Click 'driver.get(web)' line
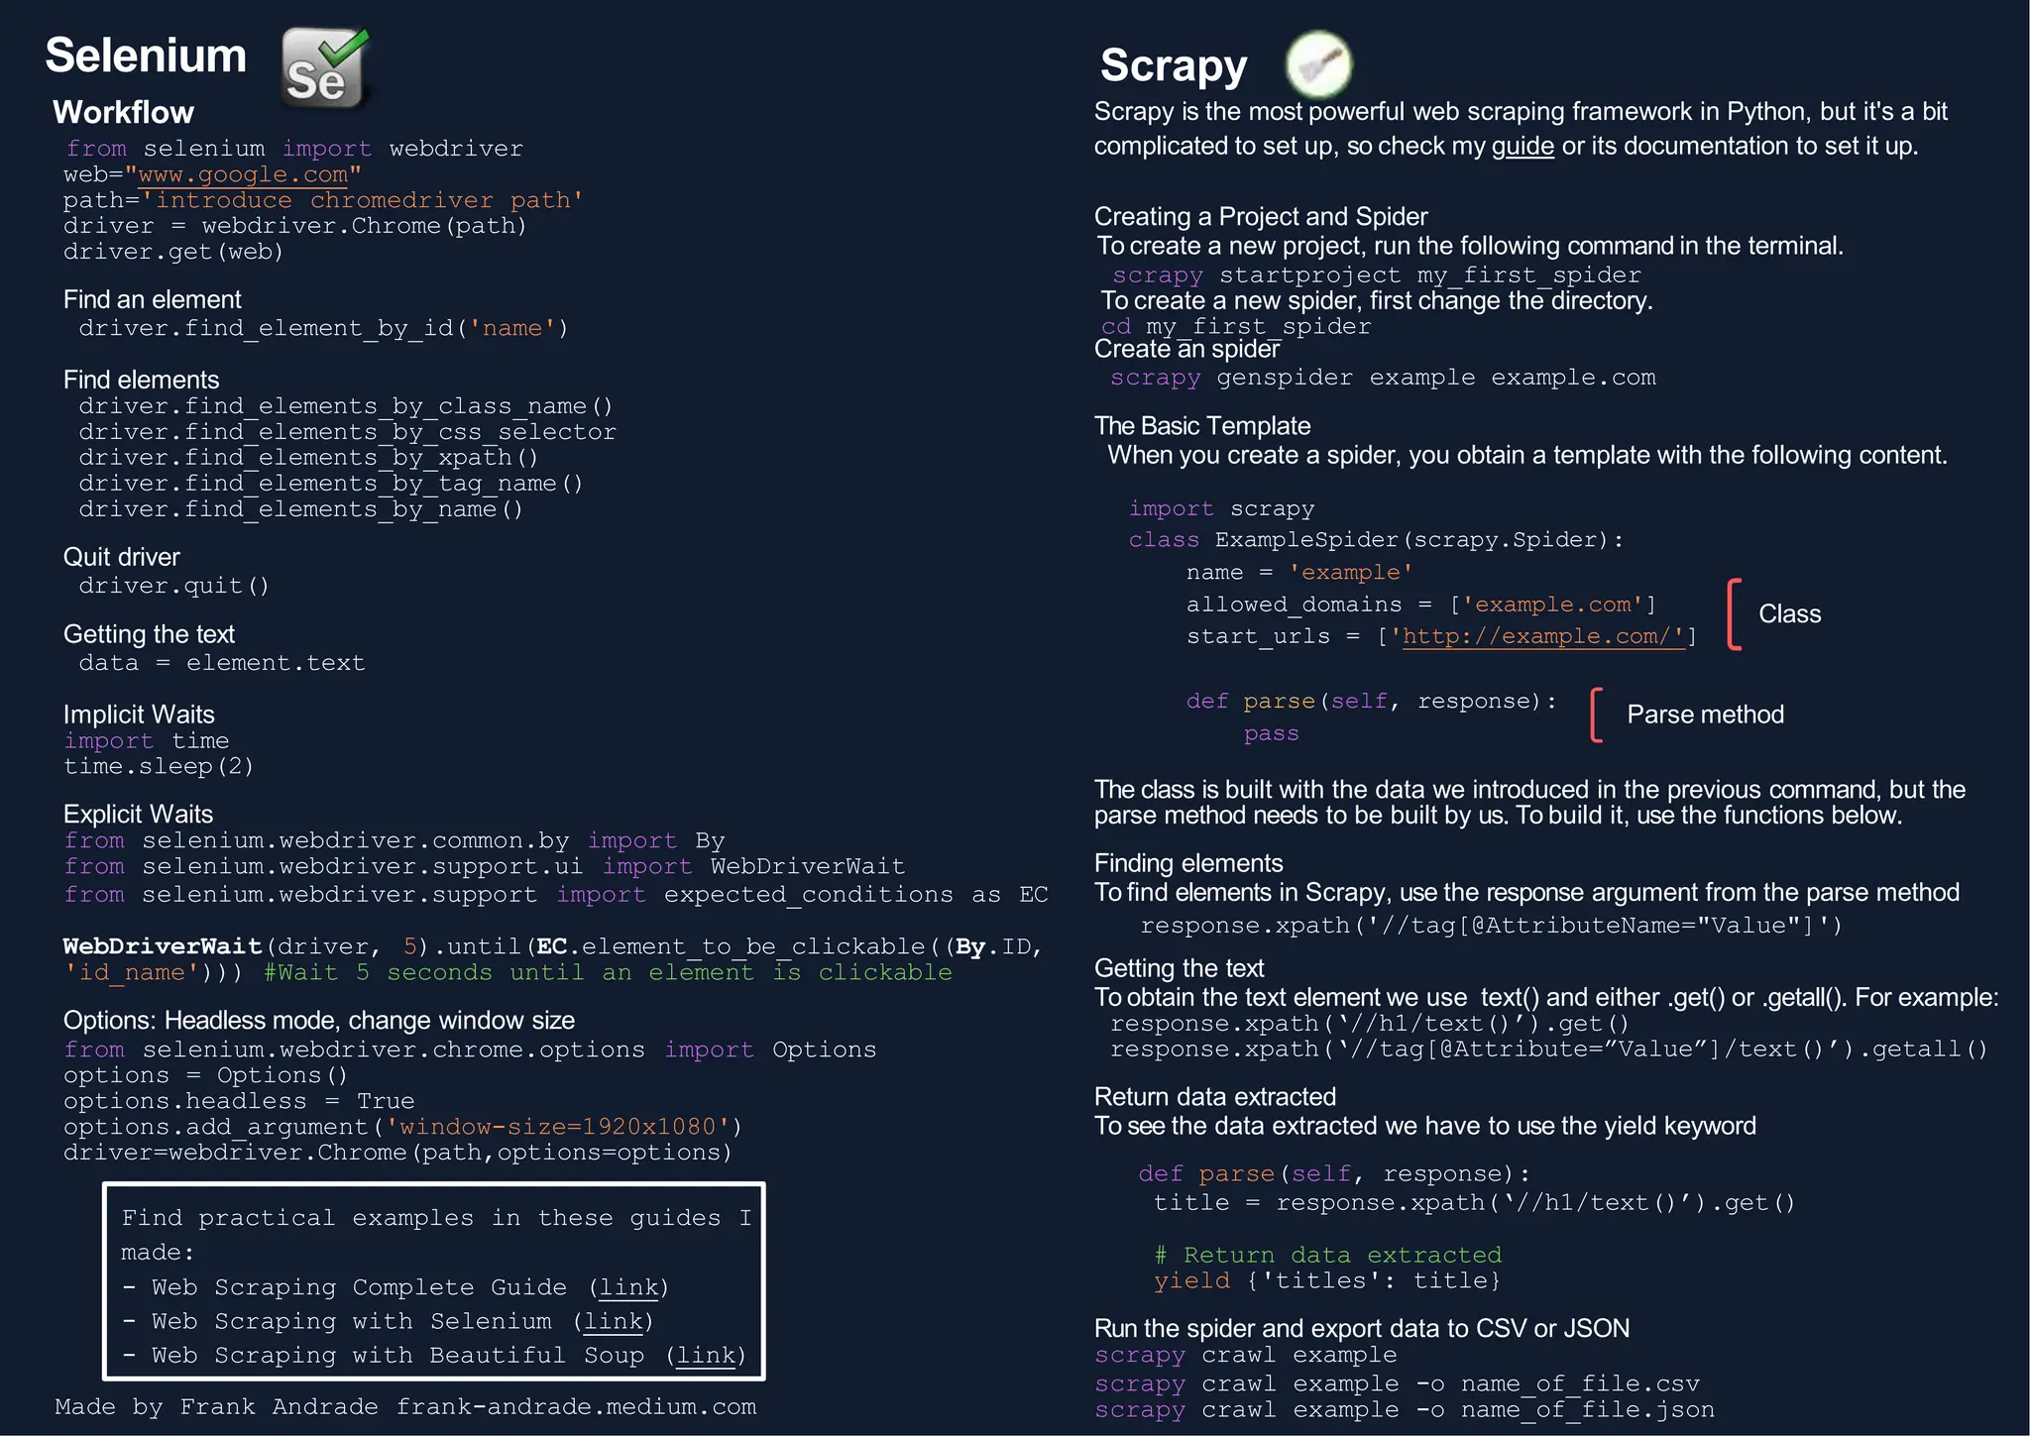Image resolution: width=2030 pixels, height=1436 pixels. (x=173, y=252)
